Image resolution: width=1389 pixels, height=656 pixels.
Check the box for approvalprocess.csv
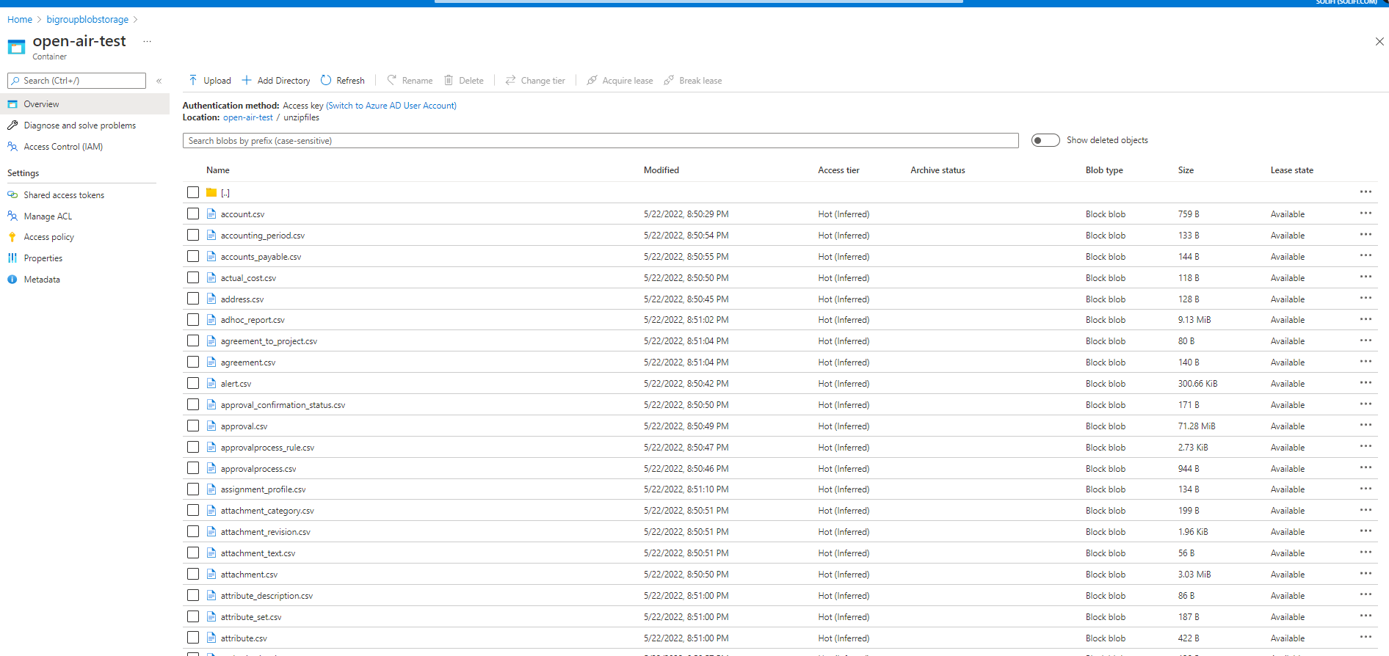(x=193, y=468)
